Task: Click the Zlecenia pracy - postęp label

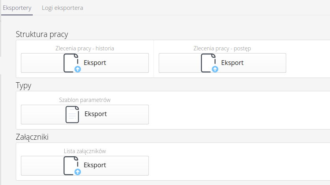Action: click(222, 48)
